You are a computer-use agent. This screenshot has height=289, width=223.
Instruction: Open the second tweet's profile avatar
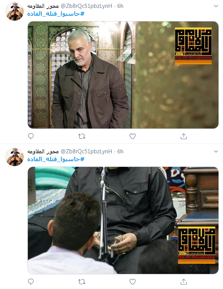[15, 157]
